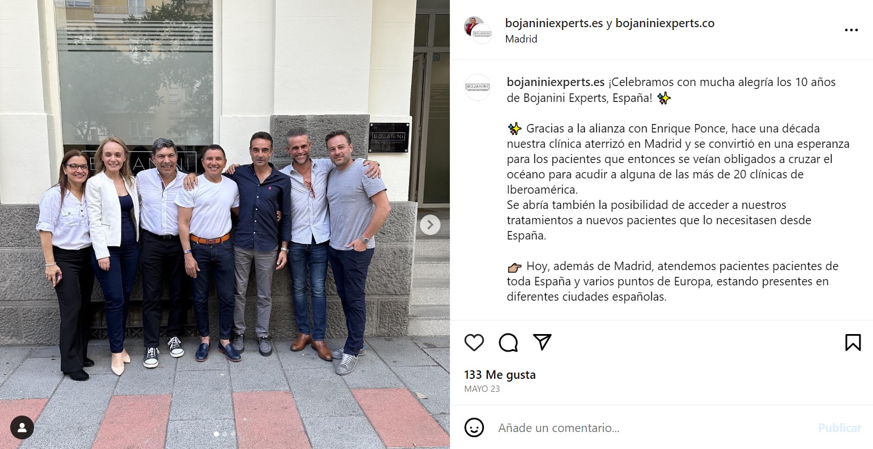Save post with the bookmark icon

click(x=853, y=343)
